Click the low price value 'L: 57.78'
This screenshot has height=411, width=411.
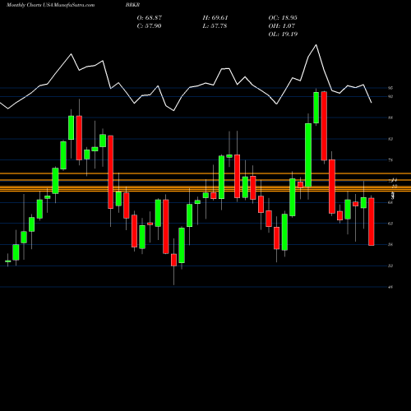pyautogui.click(x=215, y=26)
